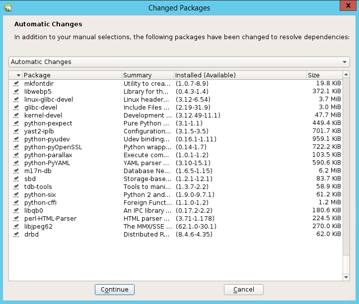Click the status icon for libjpeg62
Viewport: 359px width, 304px height.
(x=16, y=227)
